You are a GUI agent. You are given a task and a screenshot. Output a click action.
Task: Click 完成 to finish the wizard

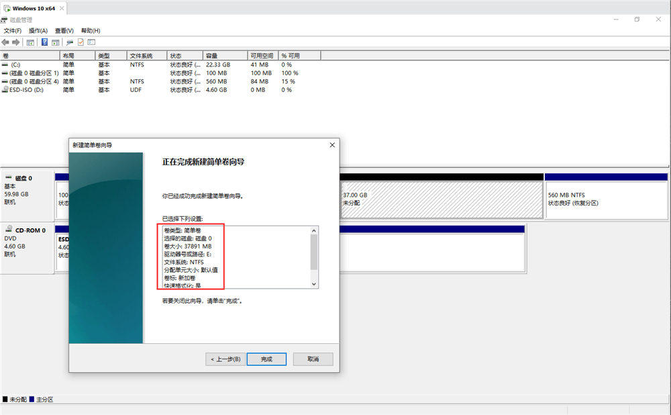click(266, 359)
